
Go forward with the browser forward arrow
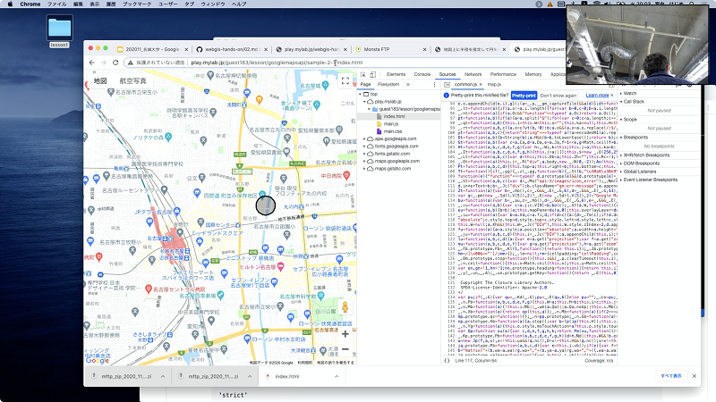click(x=104, y=63)
